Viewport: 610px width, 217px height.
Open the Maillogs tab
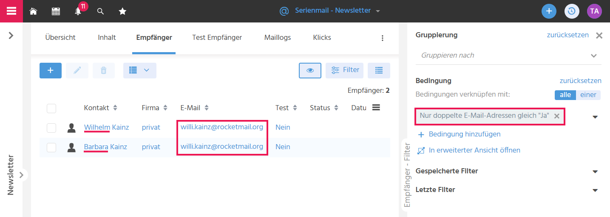click(x=278, y=38)
